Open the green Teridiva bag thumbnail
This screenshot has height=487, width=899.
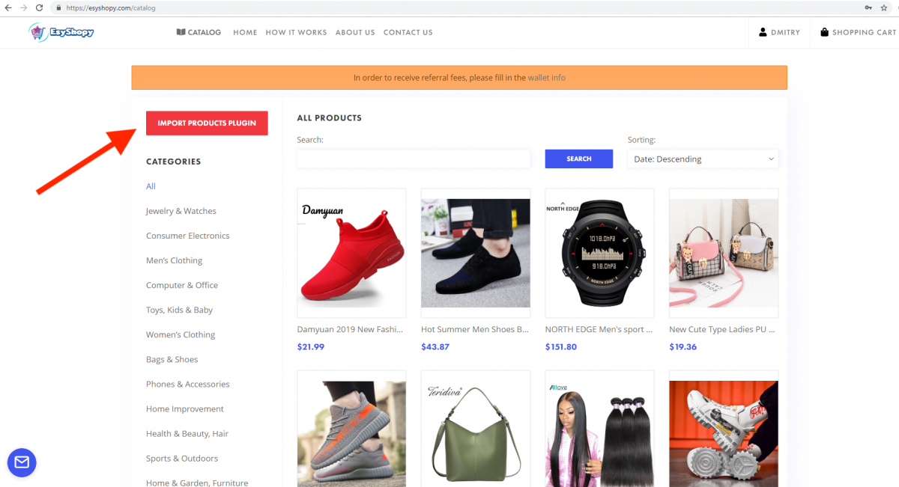[476, 429]
